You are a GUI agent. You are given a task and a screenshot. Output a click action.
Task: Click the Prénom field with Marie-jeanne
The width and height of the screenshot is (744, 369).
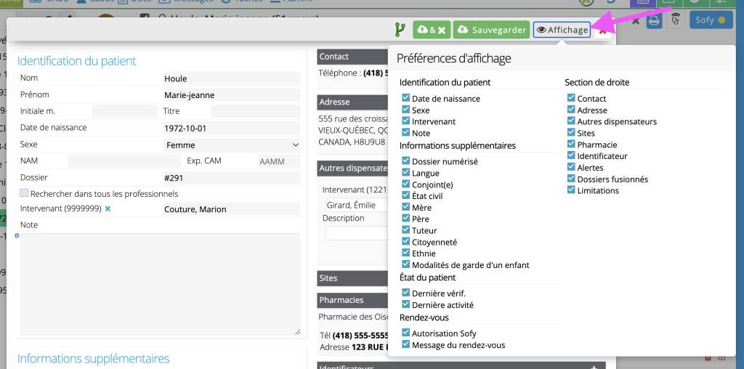coord(232,95)
